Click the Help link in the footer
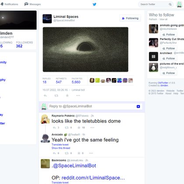This screenshot has height=184, width=184. point(176,93)
